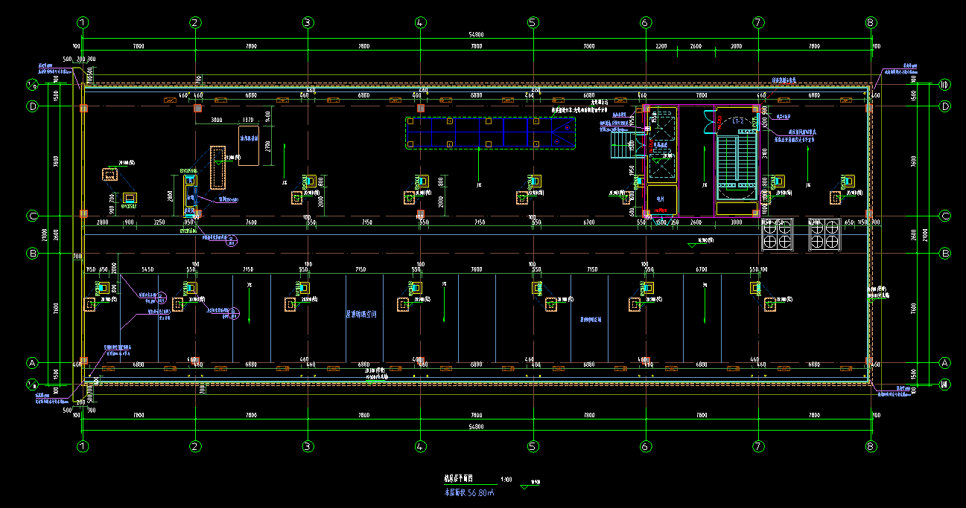Image resolution: width=966 pixels, height=508 pixels.
Task: Click the blue floor area text 56.80㎡
Action: click(470, 492)
